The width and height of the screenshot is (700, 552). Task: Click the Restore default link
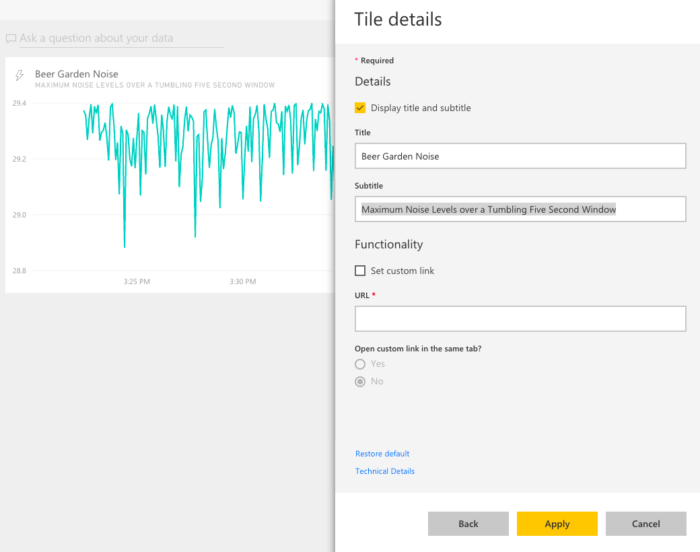pos(382,454)
